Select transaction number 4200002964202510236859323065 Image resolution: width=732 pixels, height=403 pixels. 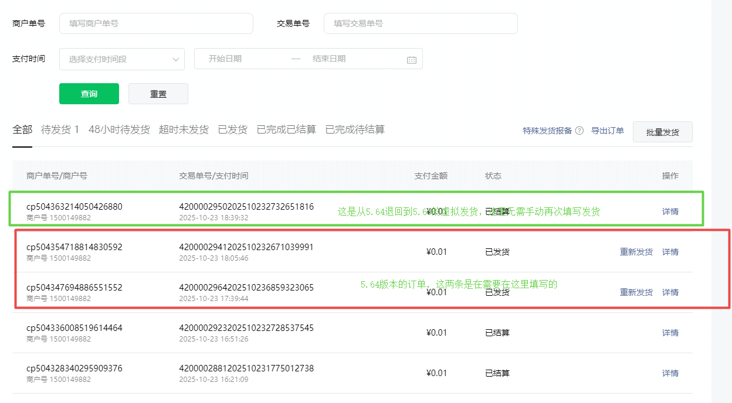pos(246,288)
